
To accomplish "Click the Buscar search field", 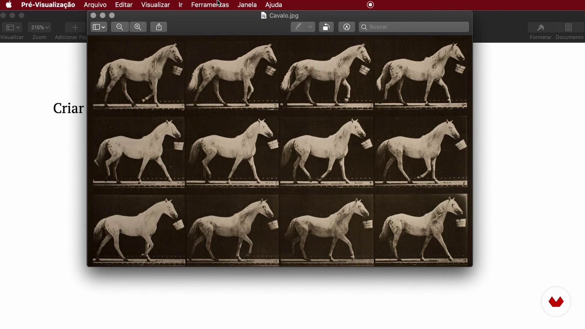I will click(x=414, y=27).
